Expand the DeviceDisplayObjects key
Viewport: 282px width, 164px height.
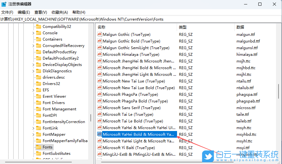click(x=33, y=65)
